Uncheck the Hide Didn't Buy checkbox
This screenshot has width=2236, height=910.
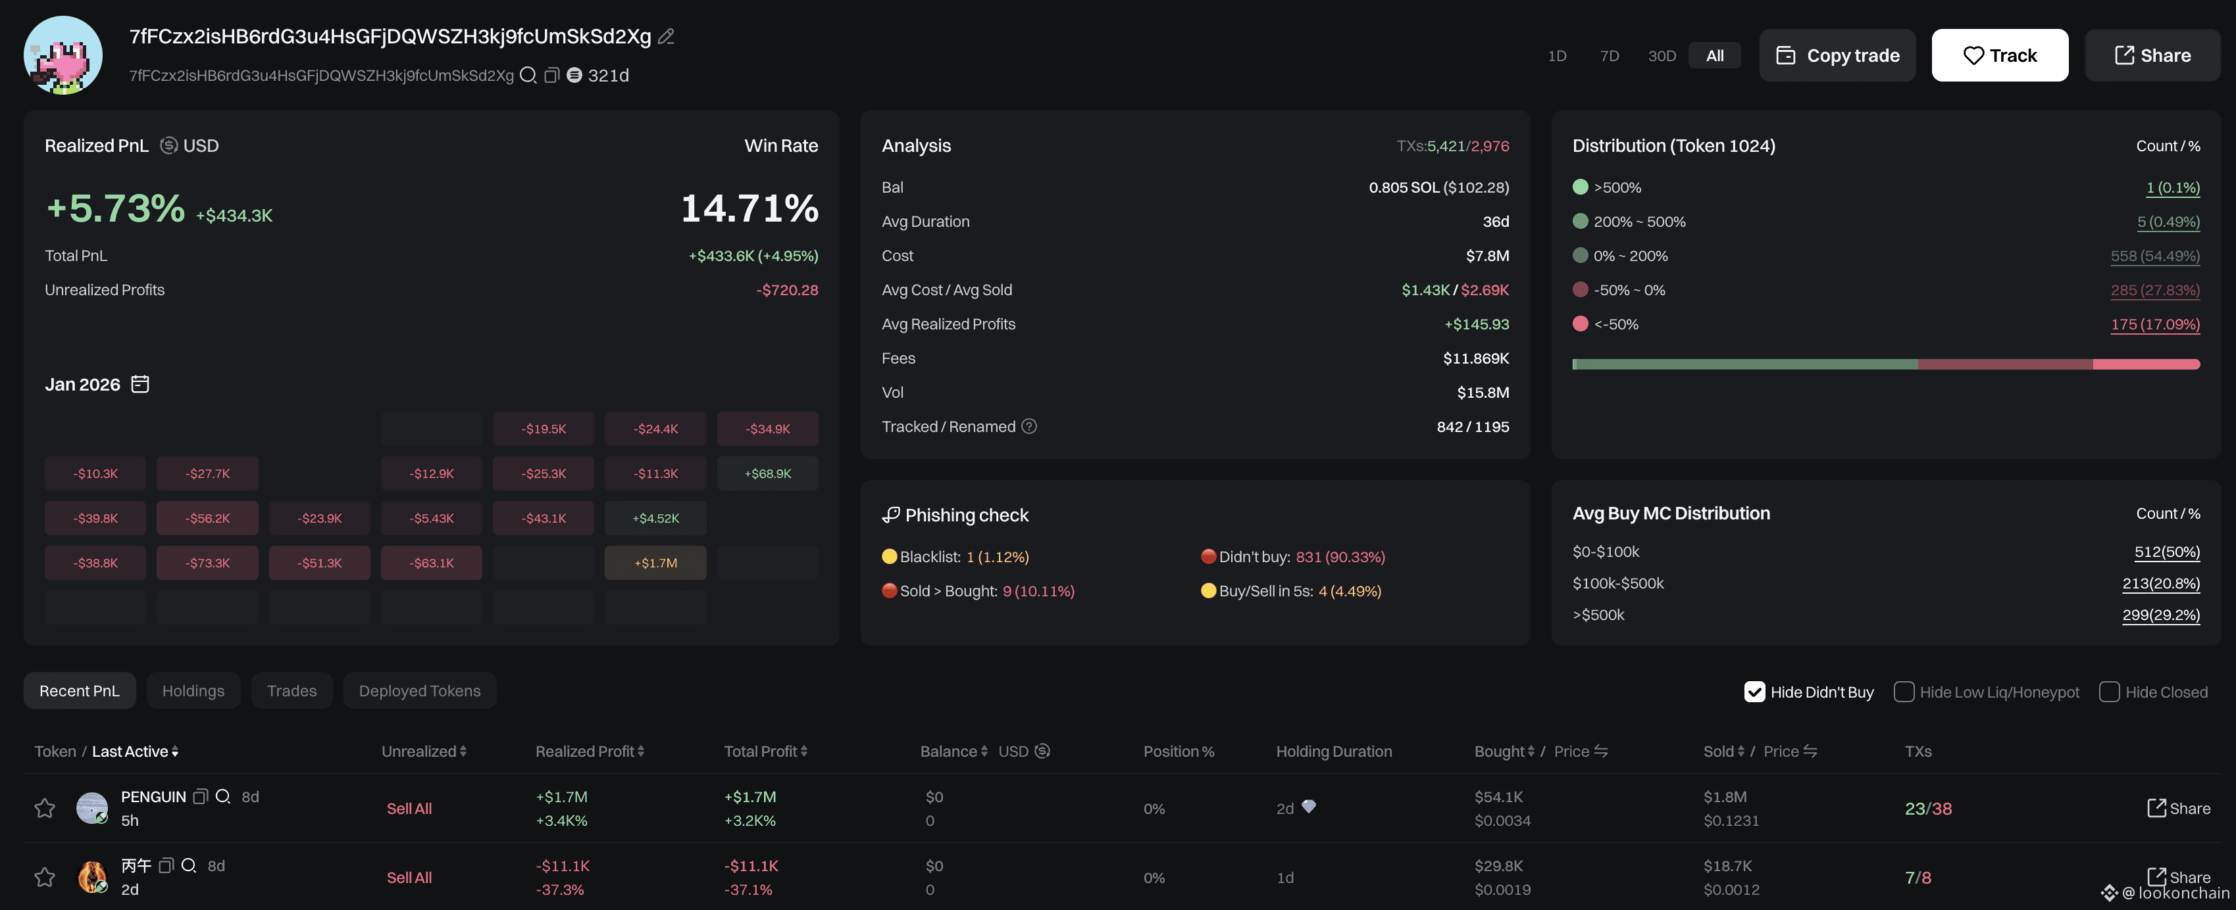tap(1755, 692)
